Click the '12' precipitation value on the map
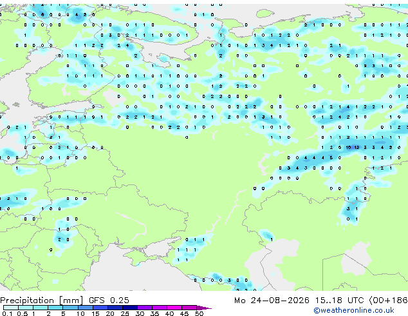Image resolution: width=408 pixels, height=316 pixels. [x=357, y=147]
